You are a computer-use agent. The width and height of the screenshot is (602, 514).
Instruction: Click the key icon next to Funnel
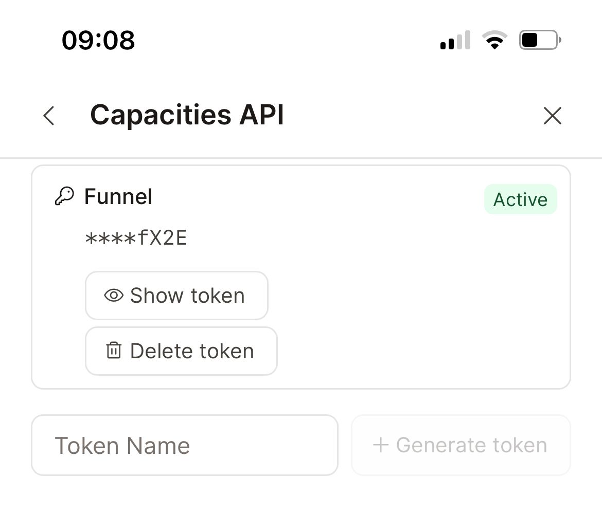64,196
